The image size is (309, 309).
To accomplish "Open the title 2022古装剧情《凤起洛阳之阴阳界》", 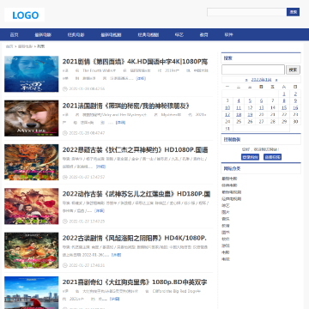I will [135, 238].
